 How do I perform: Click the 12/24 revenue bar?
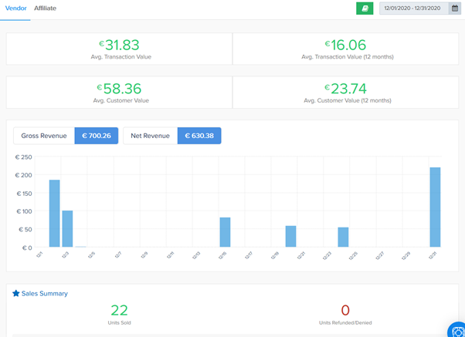(343, 237)
